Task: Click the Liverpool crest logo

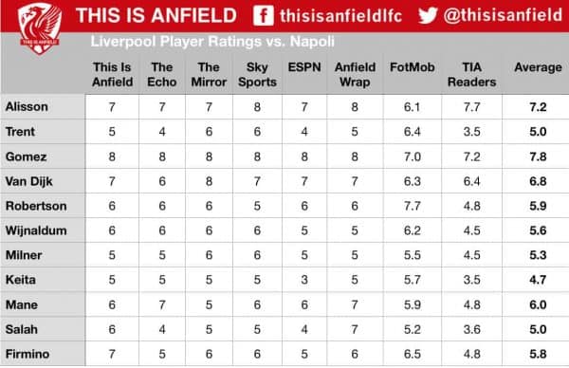Action: (40, 28)
